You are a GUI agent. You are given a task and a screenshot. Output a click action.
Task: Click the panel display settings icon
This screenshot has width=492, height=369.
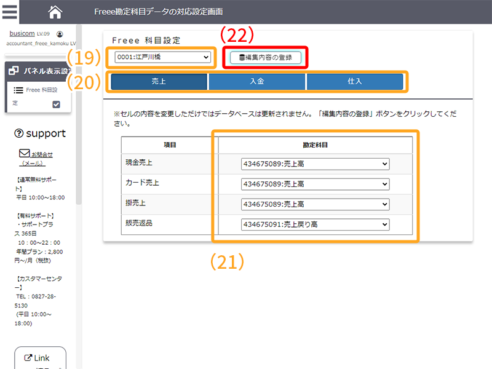pyautogui.click(x=14, y=71)
